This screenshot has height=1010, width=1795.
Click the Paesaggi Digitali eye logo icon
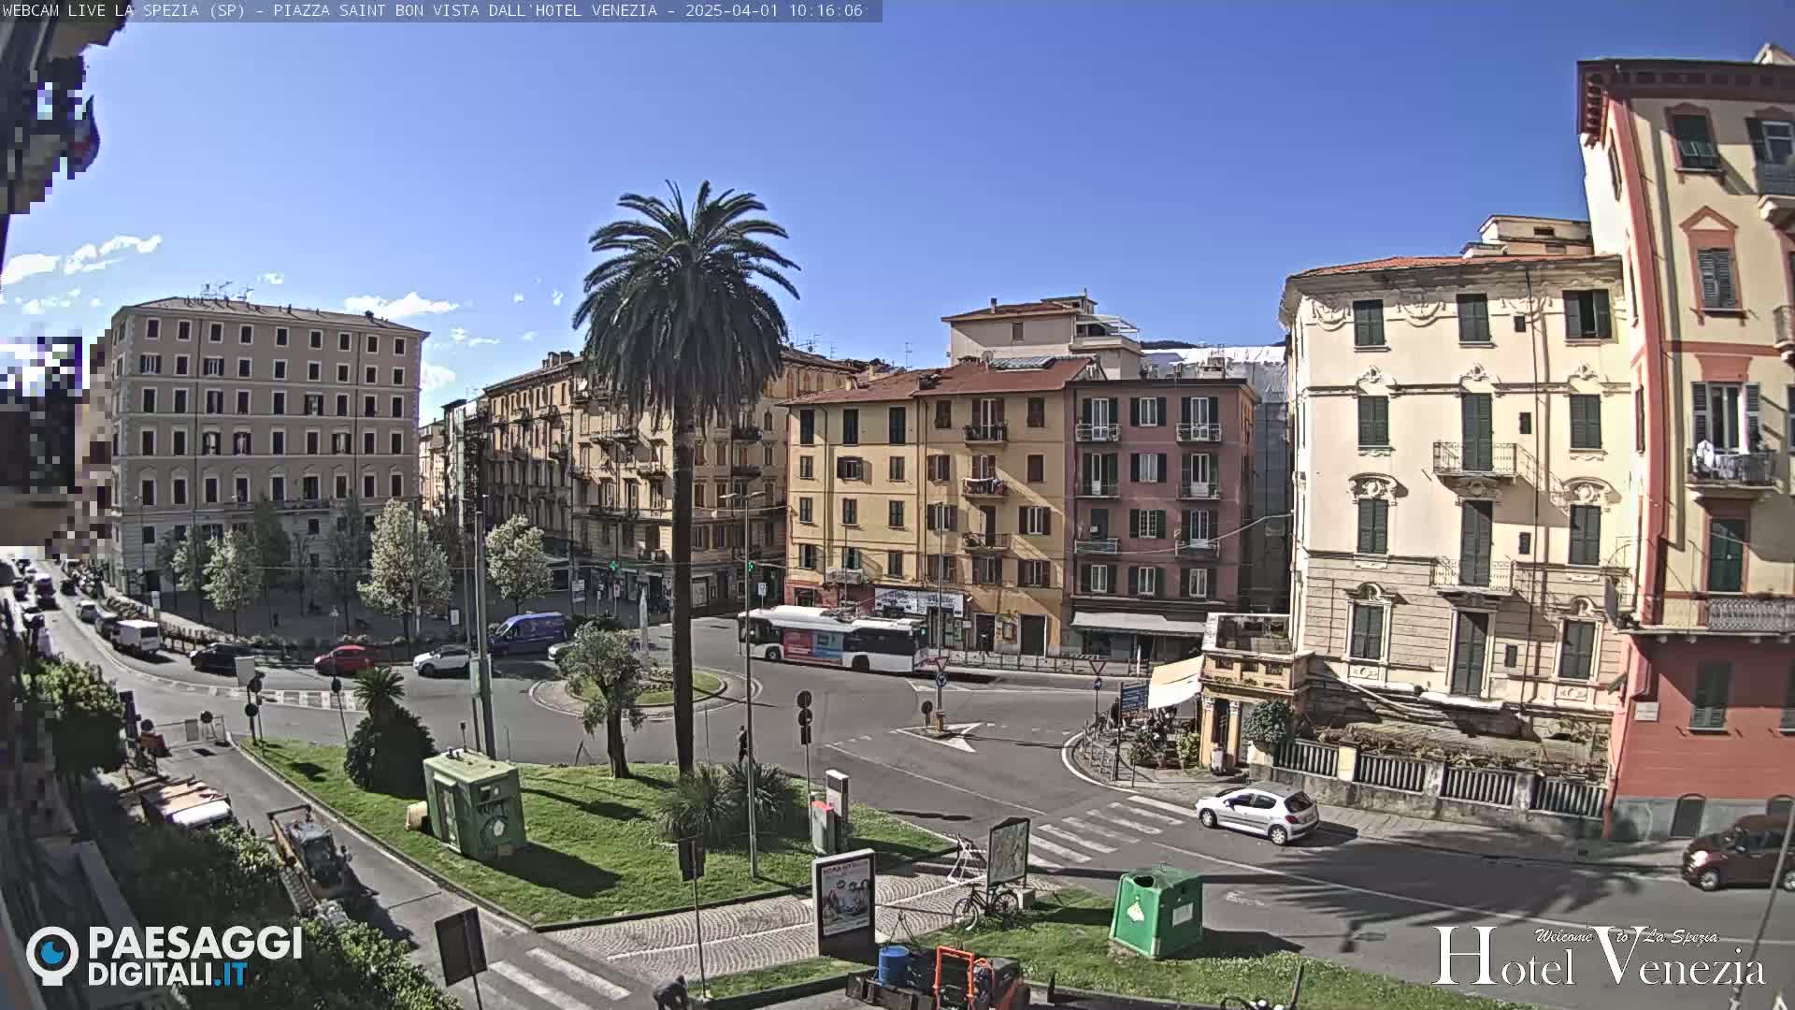pyautogui.click(x=52, y=954)
